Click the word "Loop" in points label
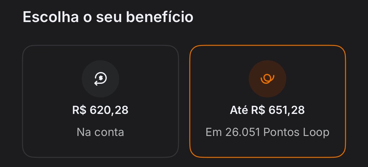This screenshot has height=167, width=368. pos(316,132)
